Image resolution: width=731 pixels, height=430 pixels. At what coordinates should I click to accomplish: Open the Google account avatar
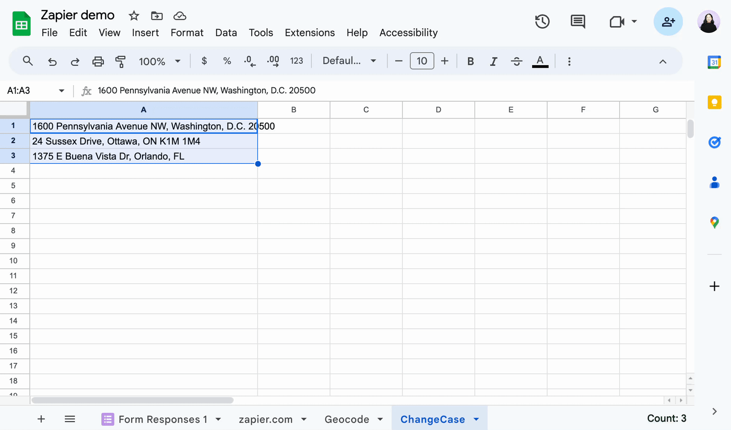709,22
